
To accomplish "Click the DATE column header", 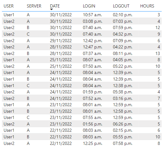I will pos(55,6).
